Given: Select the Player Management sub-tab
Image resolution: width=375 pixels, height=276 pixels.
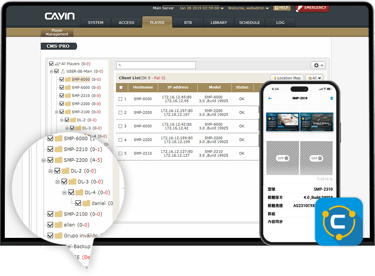Looking at the screenshot, I should pos(57,32).
